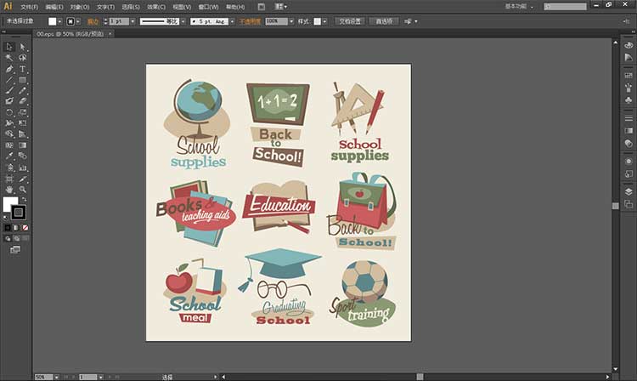This screenshot has width=637, height=381.
Task: Select the Type tool
Action: coord(22,69)
